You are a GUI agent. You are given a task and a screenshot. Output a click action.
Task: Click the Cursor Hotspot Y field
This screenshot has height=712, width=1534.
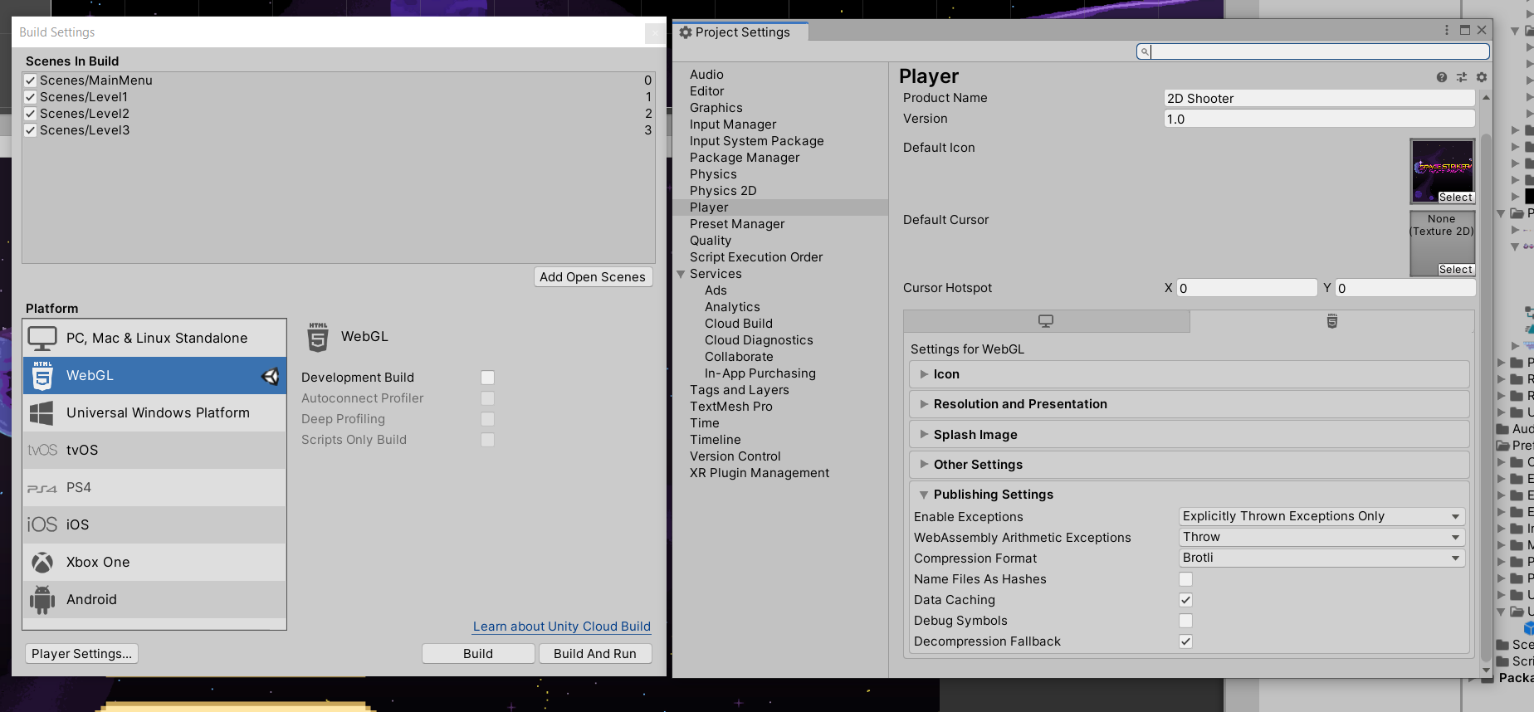(1405, 288)
